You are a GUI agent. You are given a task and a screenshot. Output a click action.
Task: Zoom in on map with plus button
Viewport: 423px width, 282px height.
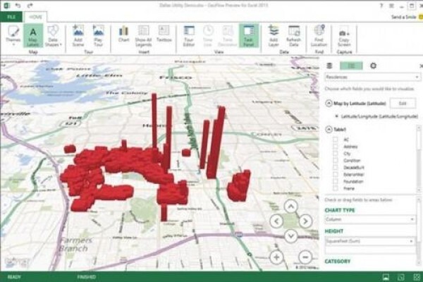pos(277,257)
